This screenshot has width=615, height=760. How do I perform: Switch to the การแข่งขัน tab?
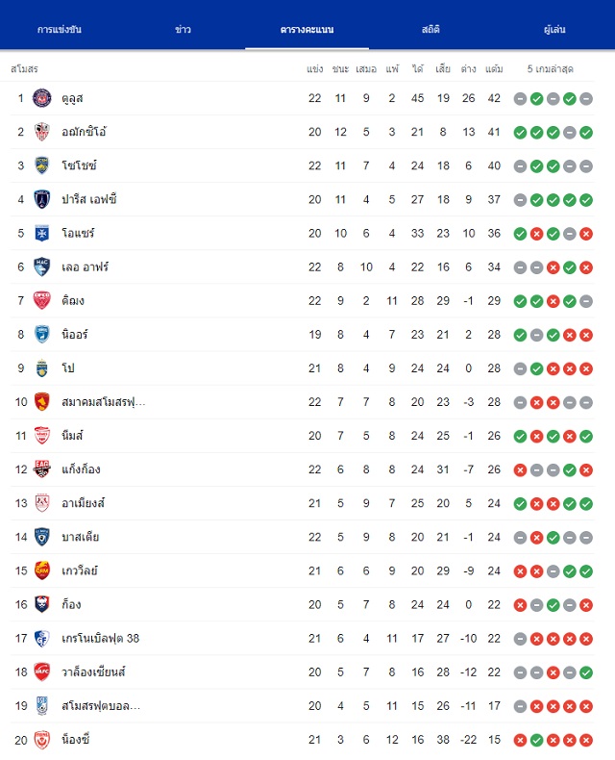pos(60,30)
